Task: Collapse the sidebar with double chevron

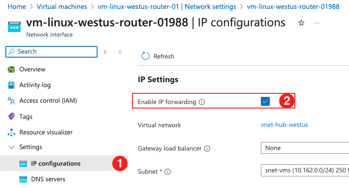Action: pyautogui.click(x=120, y=52)
